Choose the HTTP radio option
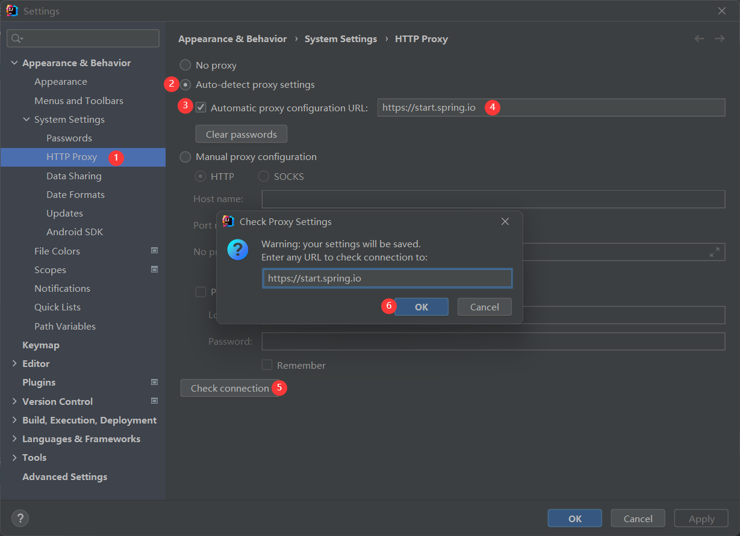The height and width of the screenshot is (536, 740). [x=201, y=176]
